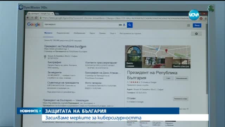Open the Фото галерии sitelink
The height and width of the screenshot is (127, 225).
(x=93, y=83)
